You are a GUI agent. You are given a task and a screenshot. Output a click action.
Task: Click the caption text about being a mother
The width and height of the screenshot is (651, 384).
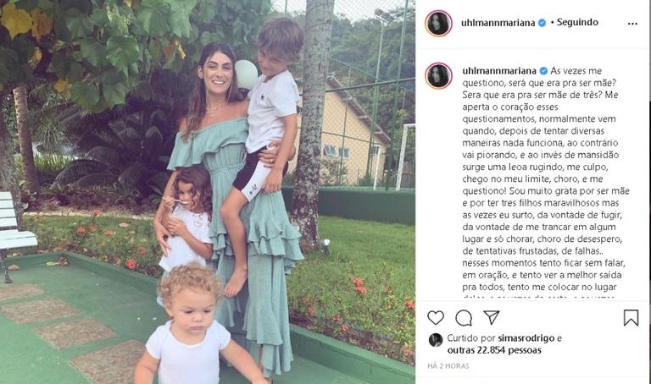[546, 179]
